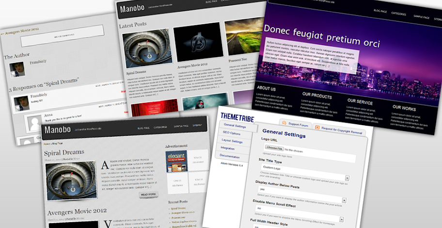This screenshot has height=228, width=442.
Task: Click the back link to Avengers Movie 2012
Action: [20, 32]
